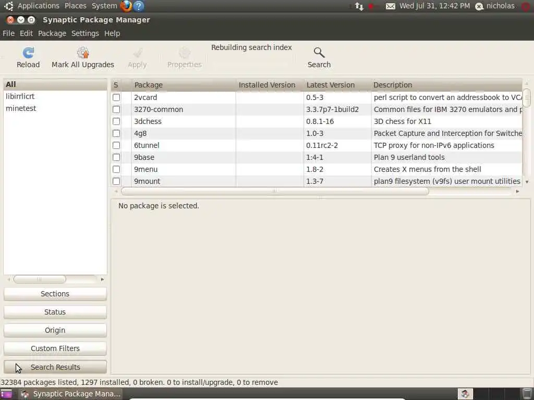Mark the 4g8 package checkbox
This screenshot has width=534, height=400.
click(x=116, y=133)
